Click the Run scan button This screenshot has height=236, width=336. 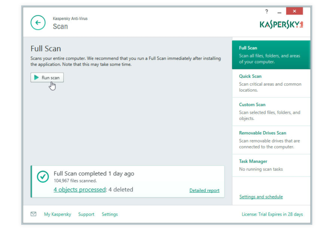coord(47,77)
